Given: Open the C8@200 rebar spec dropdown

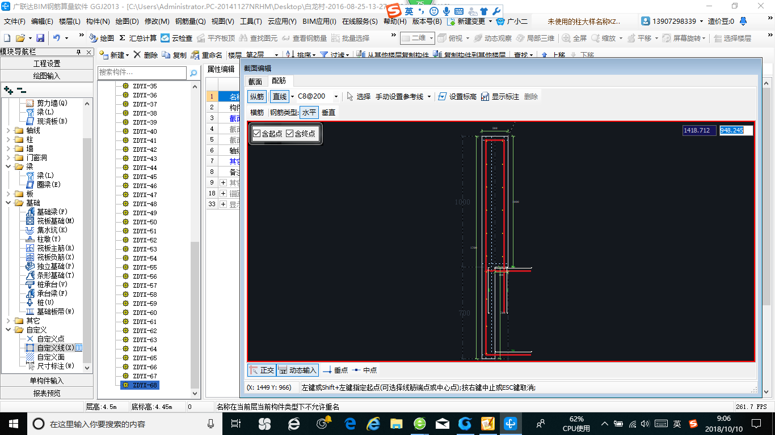Looking at the screenshot, I should pyautogui.click(x=336, y=97).
